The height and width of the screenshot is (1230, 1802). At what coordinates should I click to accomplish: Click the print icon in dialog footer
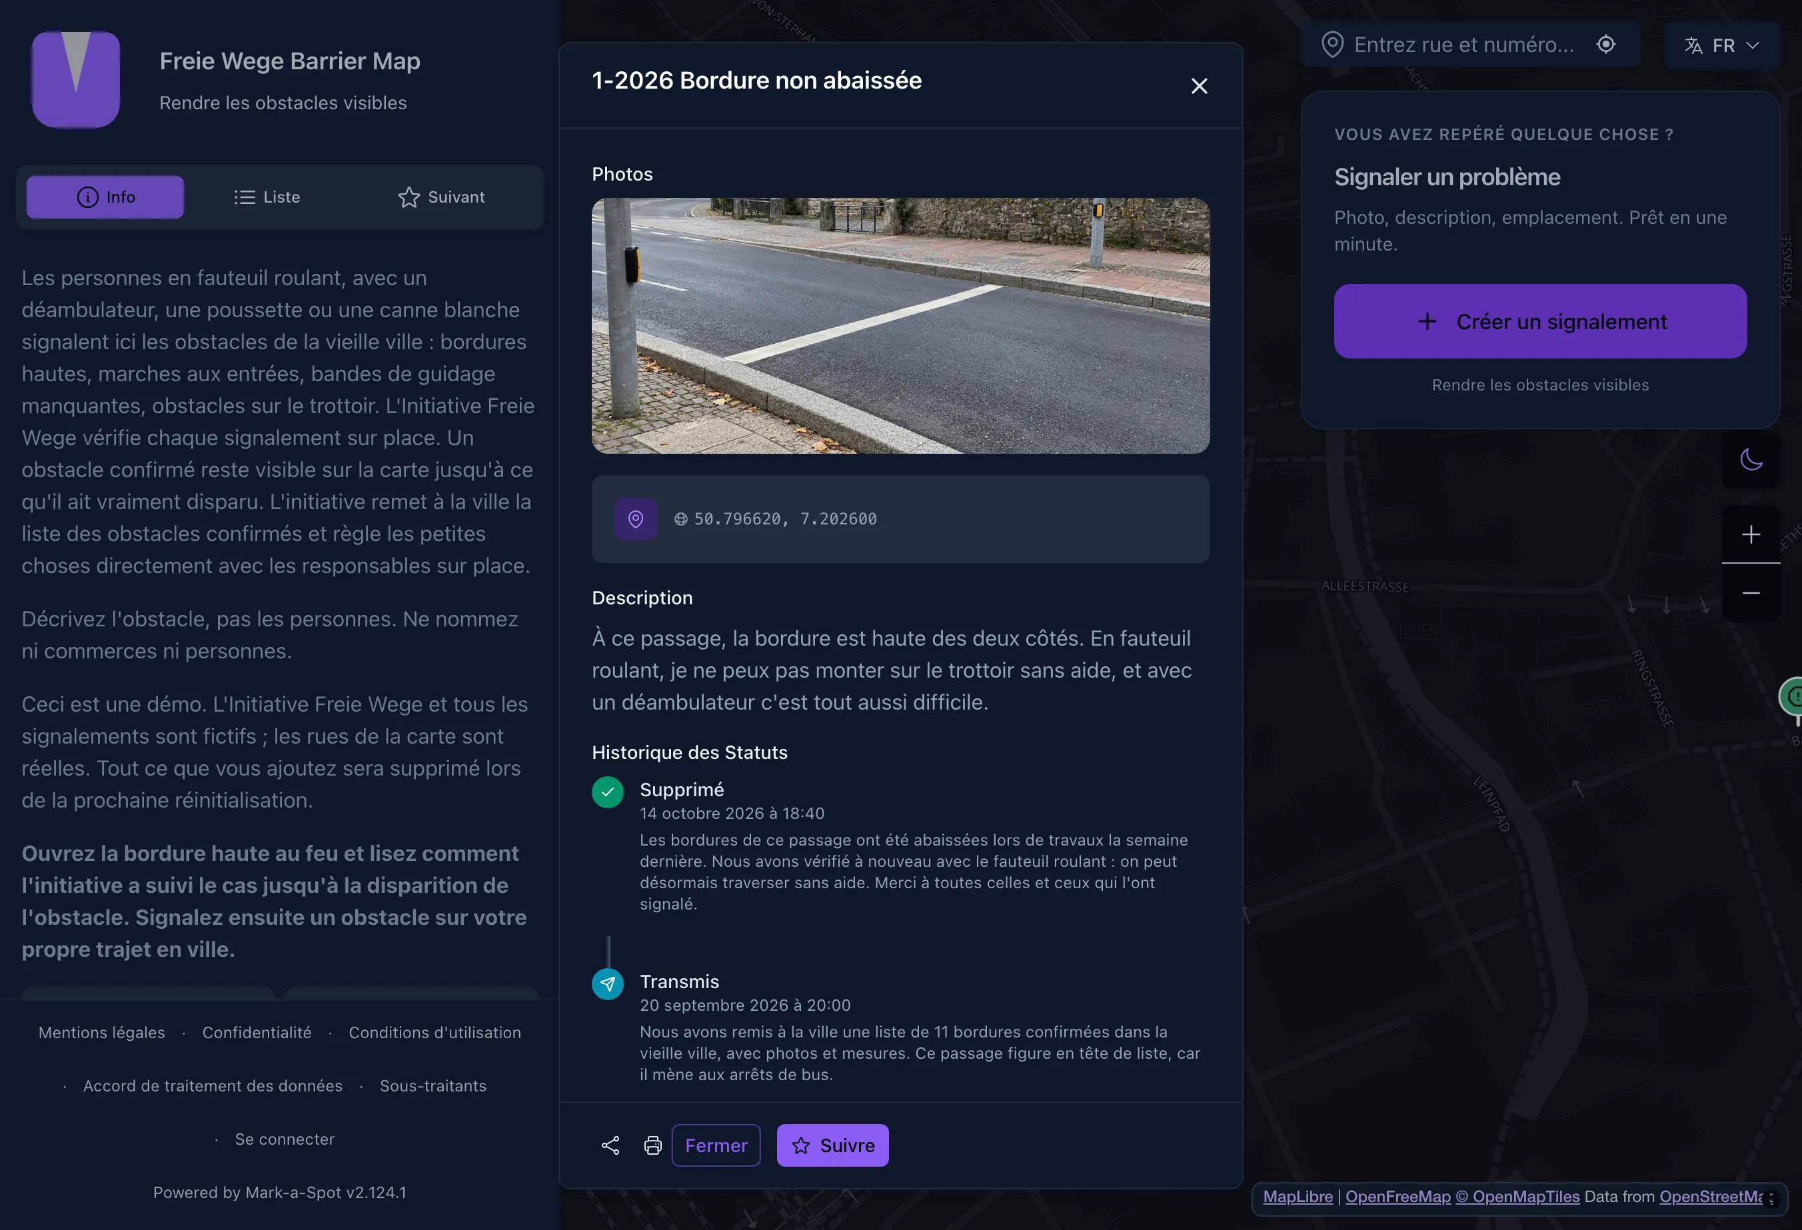tap(653, 1145)
